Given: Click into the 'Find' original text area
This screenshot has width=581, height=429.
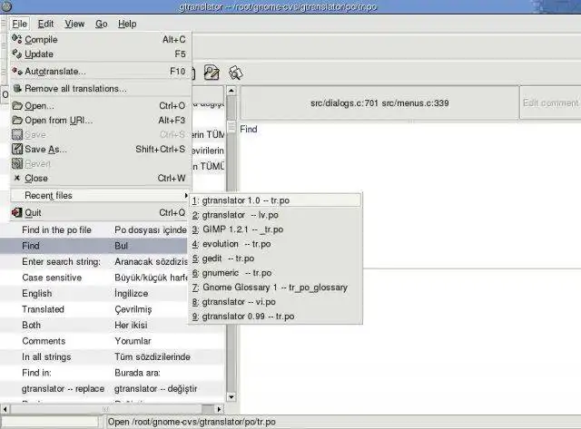Looking at the screenshot, I should [410, 194].
